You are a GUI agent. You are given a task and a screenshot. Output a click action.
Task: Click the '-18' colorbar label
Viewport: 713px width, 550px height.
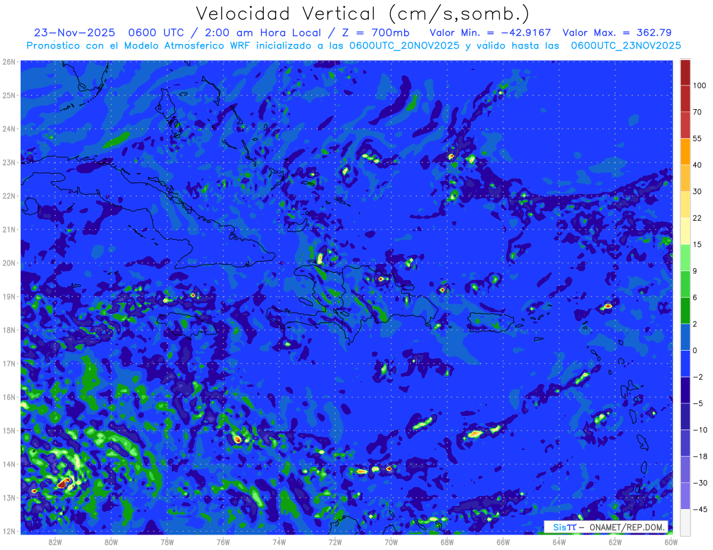coord(699,456)
